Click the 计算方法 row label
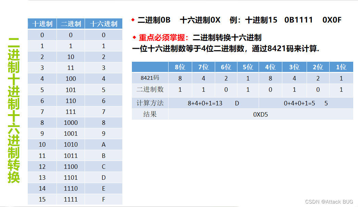 tap(150, 103)
